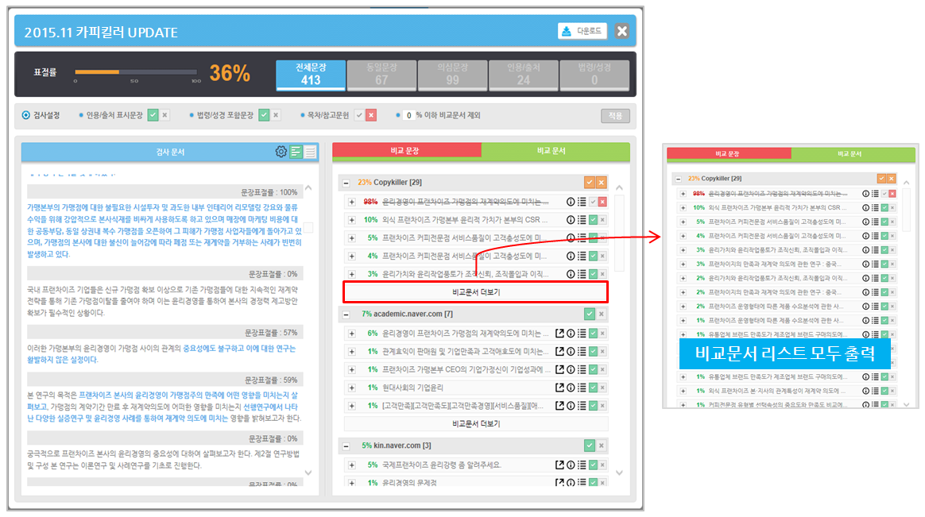Open external link for 6% academic.naver entry
Image resolution: width=925 pixels, height=517 pixels.
[559, 333]
